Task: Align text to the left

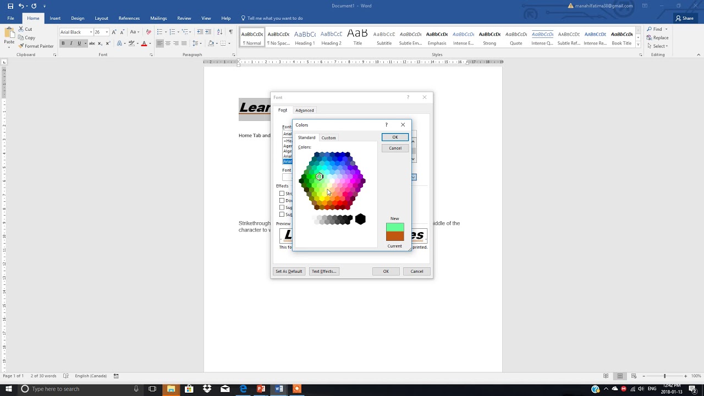Action: (x=159, y=43)
